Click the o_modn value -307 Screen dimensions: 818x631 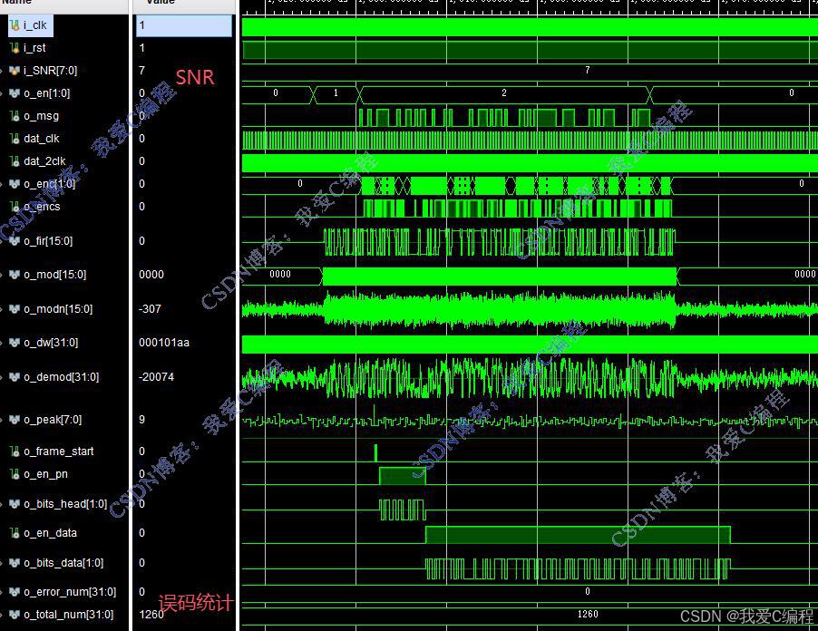pyautogui.click(x=150, y=309)
